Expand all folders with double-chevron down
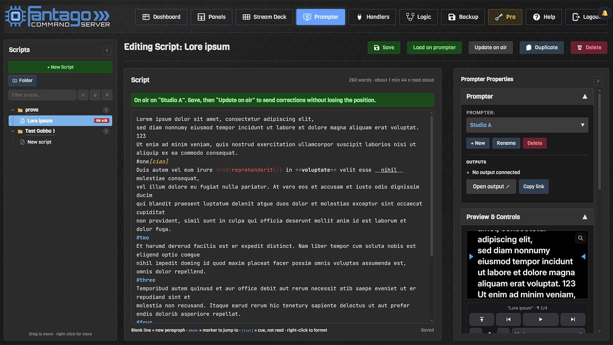 coord(95,95)
